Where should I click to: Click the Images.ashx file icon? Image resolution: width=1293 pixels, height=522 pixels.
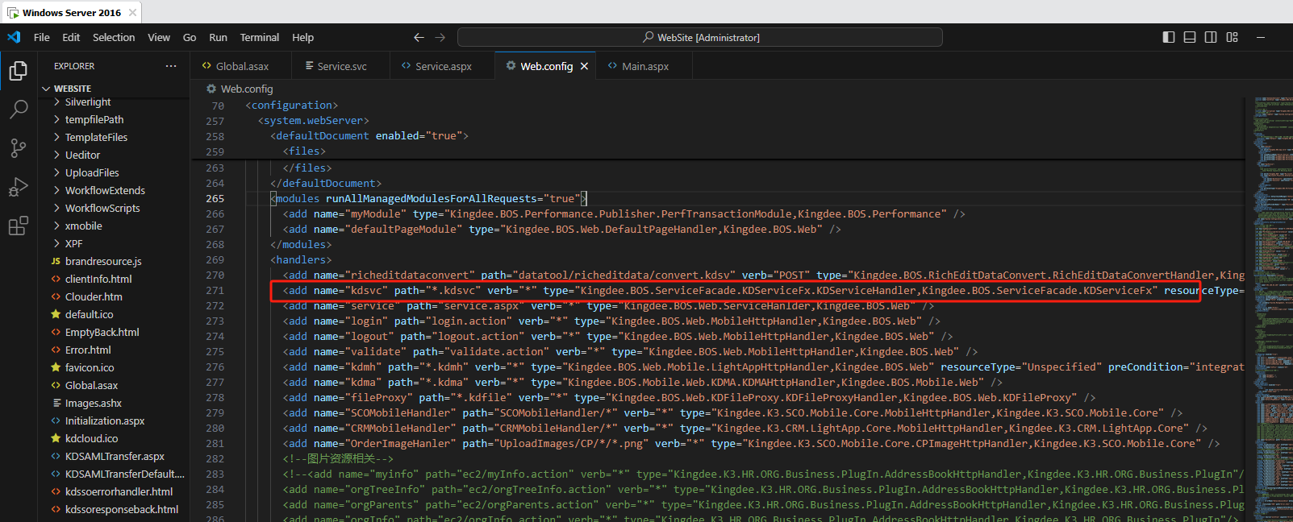pyautogui.click(x=56, y=403)
